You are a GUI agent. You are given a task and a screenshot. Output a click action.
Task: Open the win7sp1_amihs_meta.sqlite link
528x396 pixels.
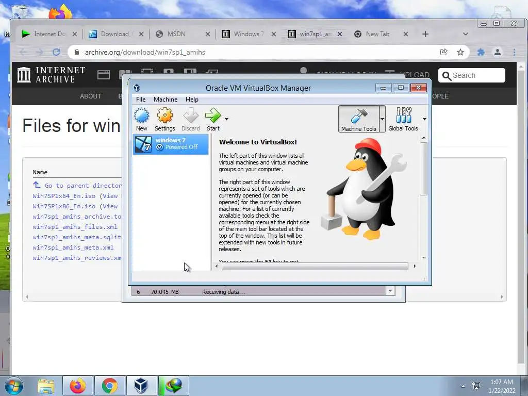(77, 237)
